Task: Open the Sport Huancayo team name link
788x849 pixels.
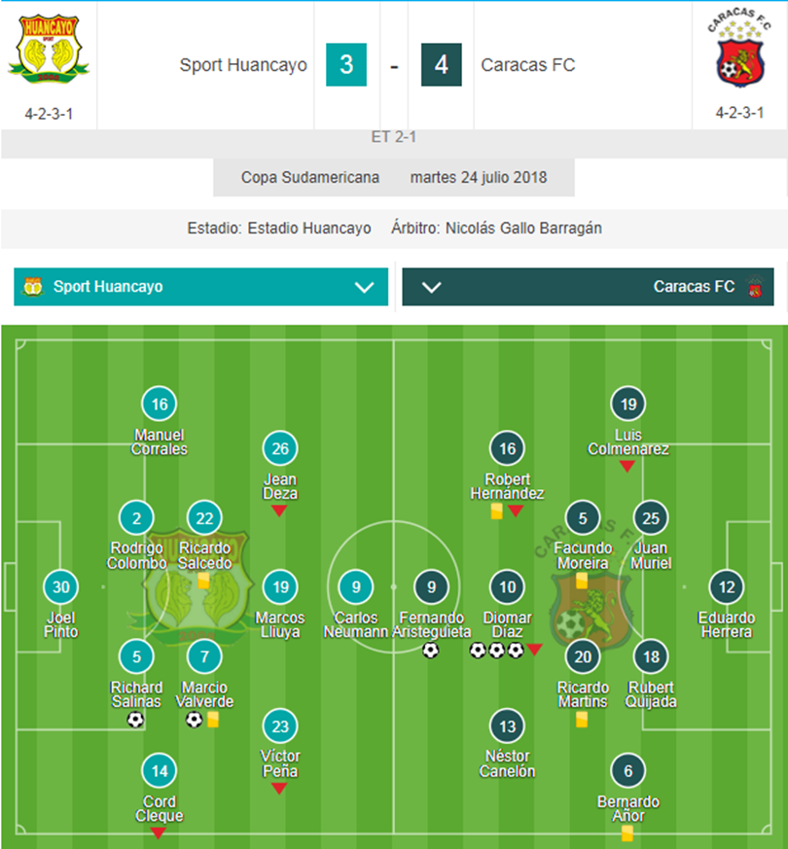Action: [243, 65]
